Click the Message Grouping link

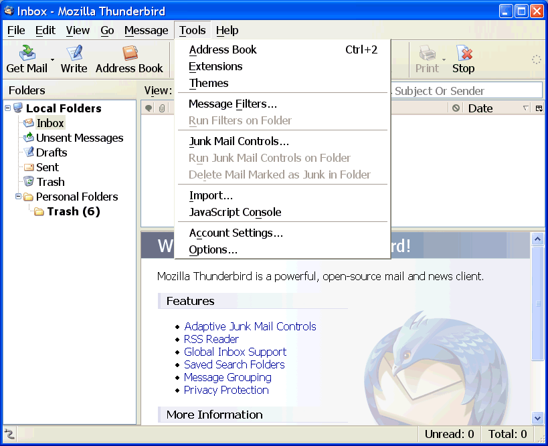pos(228,377)
